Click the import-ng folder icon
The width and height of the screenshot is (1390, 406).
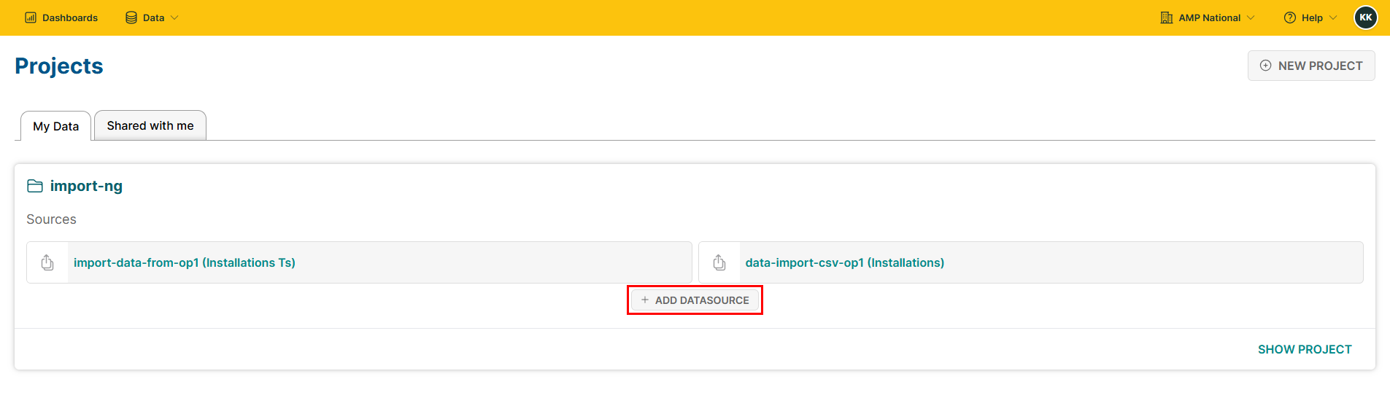35,186
